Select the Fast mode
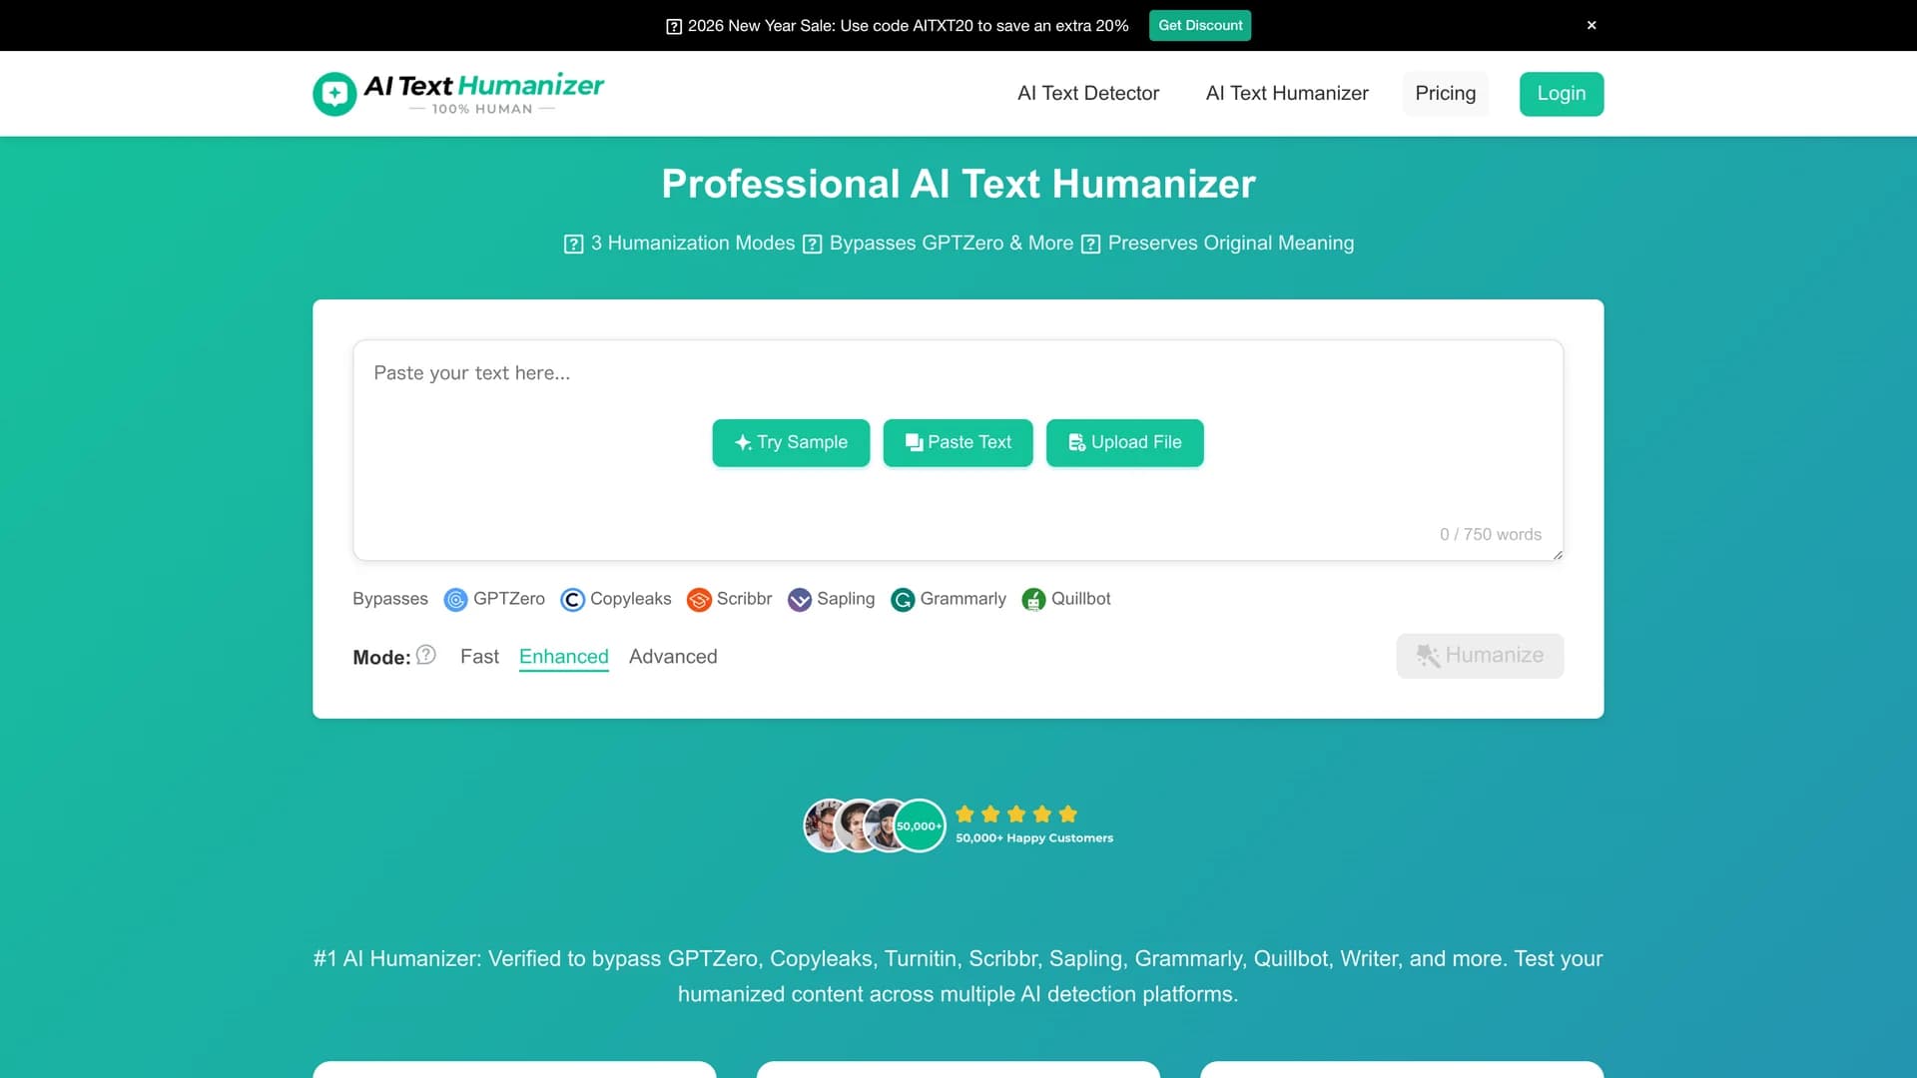The image size is (1917, 1078). click(479, 657)
